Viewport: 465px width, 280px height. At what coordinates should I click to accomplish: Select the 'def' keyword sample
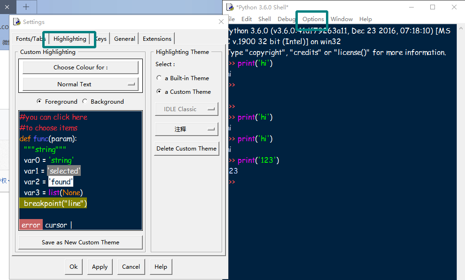pos(25,138)
